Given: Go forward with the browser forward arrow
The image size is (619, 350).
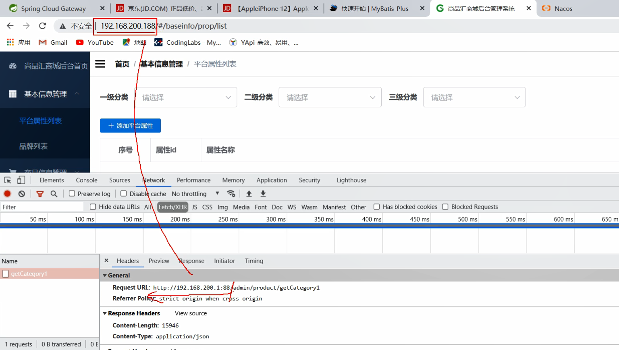Looking at the screenshot, I should pyautogui.click(x=26, y=26).
